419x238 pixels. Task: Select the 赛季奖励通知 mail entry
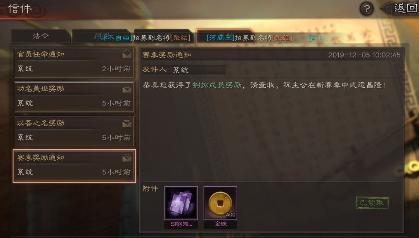[x=74, y=166]
